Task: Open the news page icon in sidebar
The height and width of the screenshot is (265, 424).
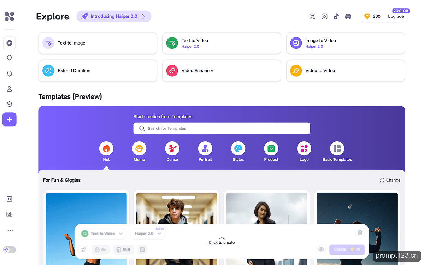Action: (10, 214)
